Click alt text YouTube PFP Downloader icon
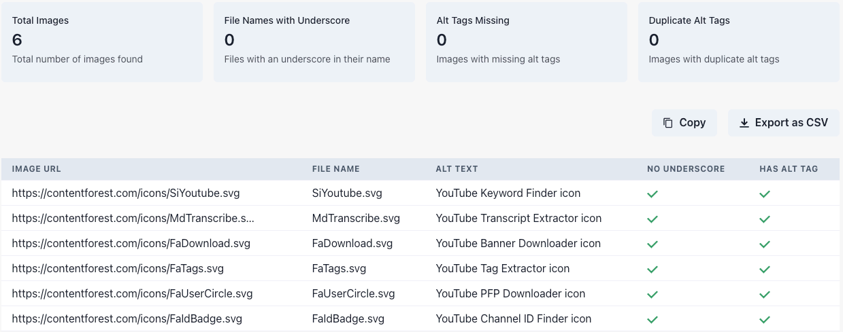The image size is (843, 332). coord(511,294)
